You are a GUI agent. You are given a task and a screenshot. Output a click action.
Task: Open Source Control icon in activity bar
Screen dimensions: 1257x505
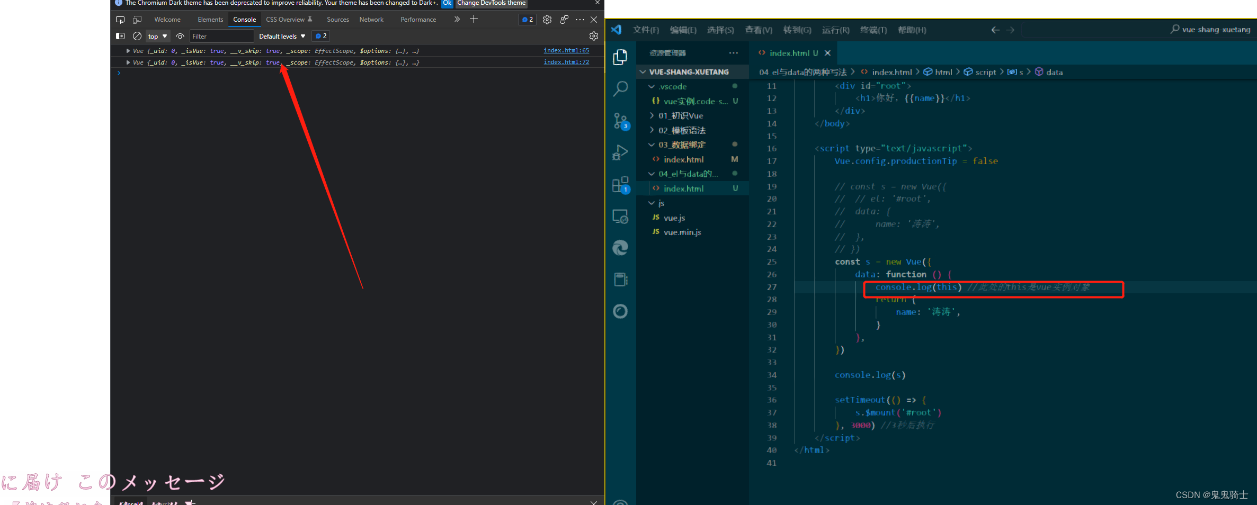pos(620,121)
